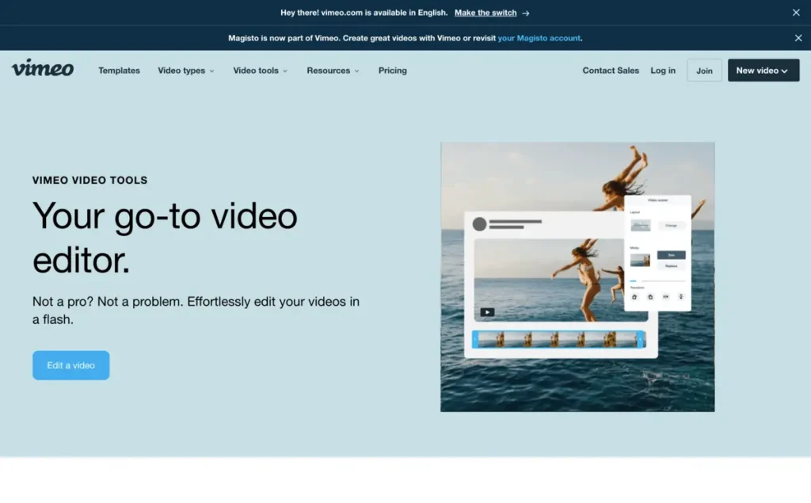Go to the Templates page
The height and width of the screenshot is (503, 811).
119,70
